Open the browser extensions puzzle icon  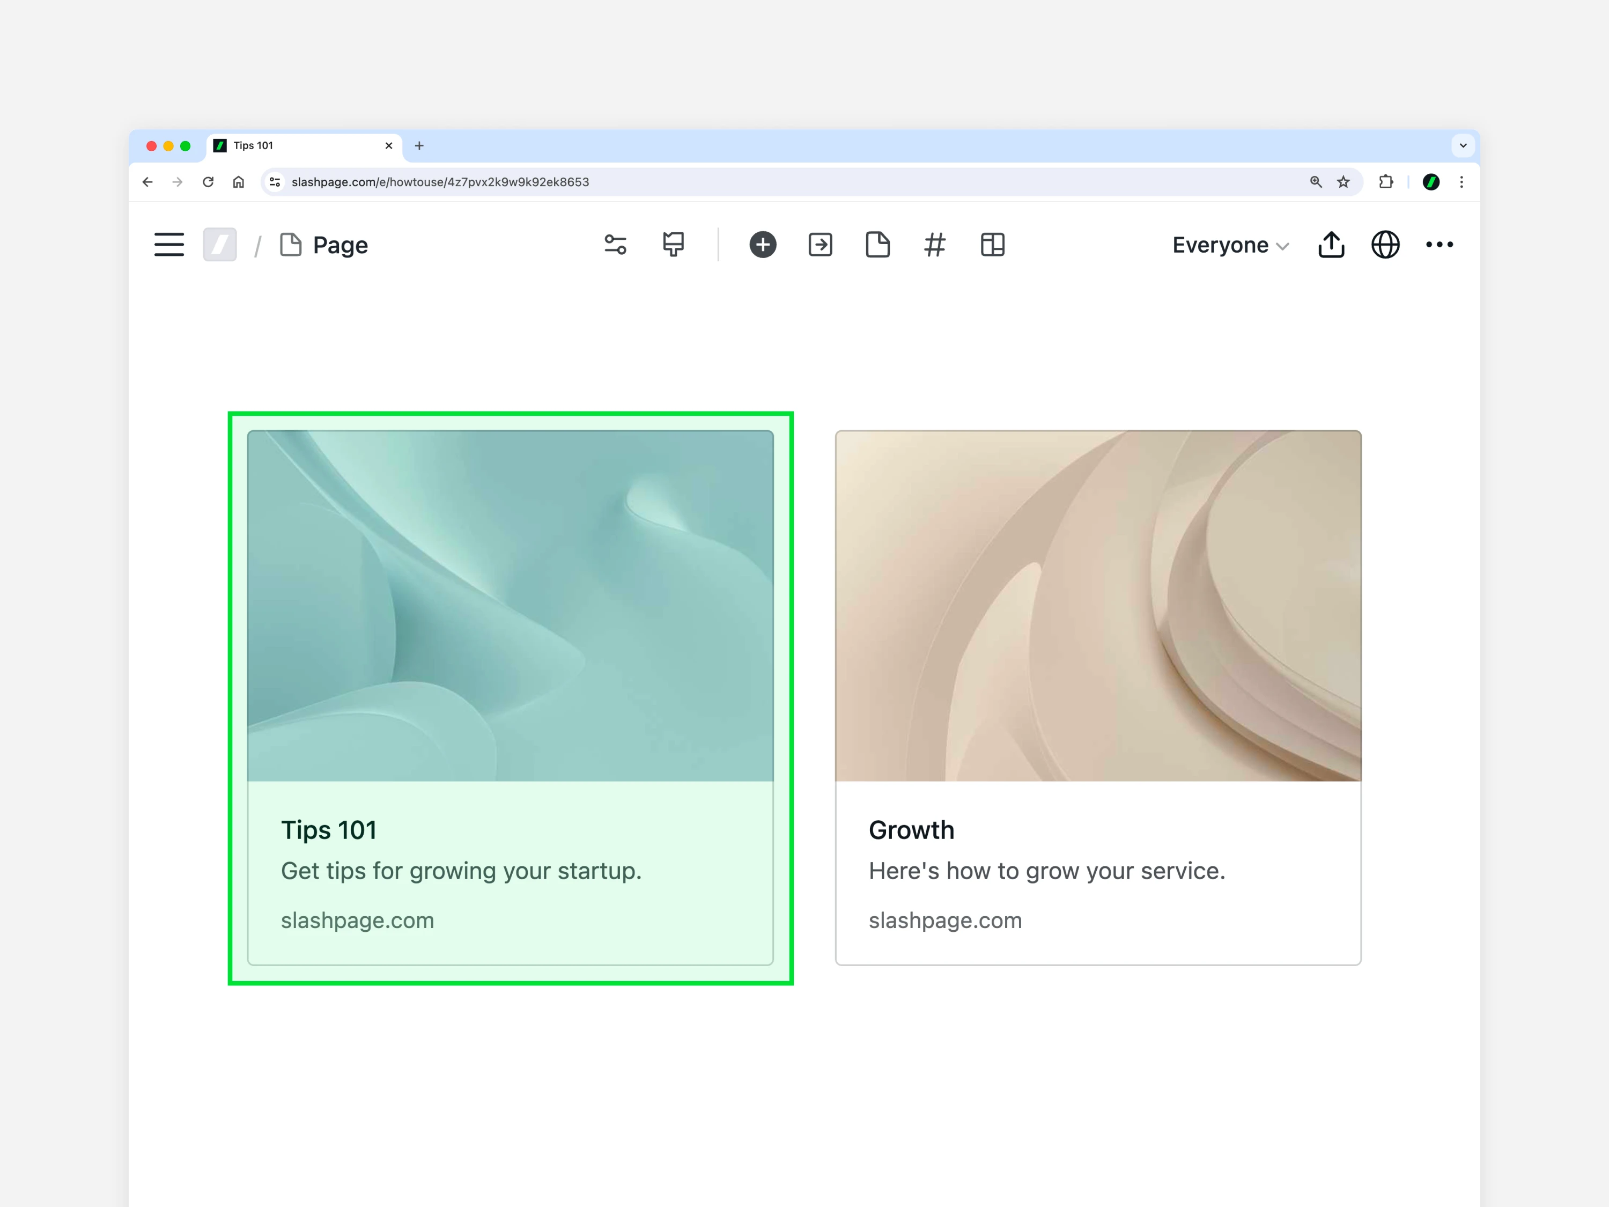tap(1386, 182)
